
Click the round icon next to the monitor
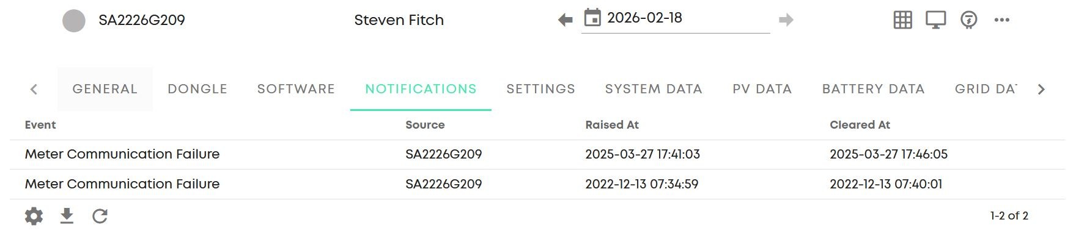(x=969, y=20)
